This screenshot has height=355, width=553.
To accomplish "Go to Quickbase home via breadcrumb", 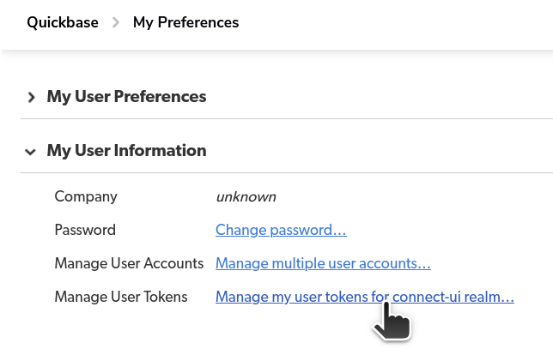I will [63, 22].
